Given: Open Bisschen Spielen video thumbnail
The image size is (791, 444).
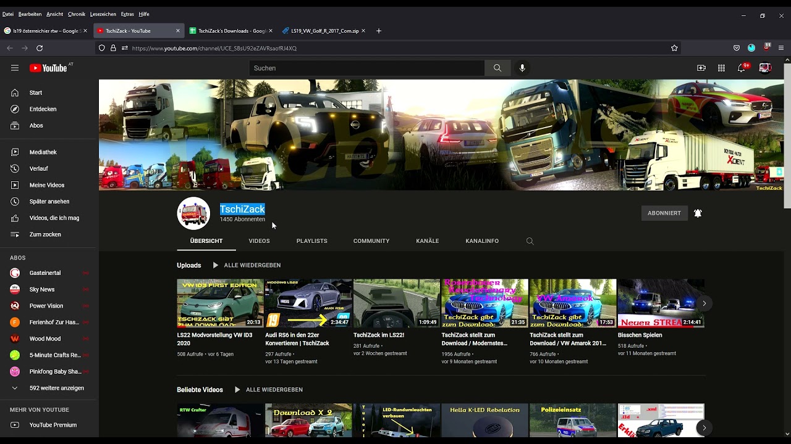Looking at the screenshot, I should point(661,303).
